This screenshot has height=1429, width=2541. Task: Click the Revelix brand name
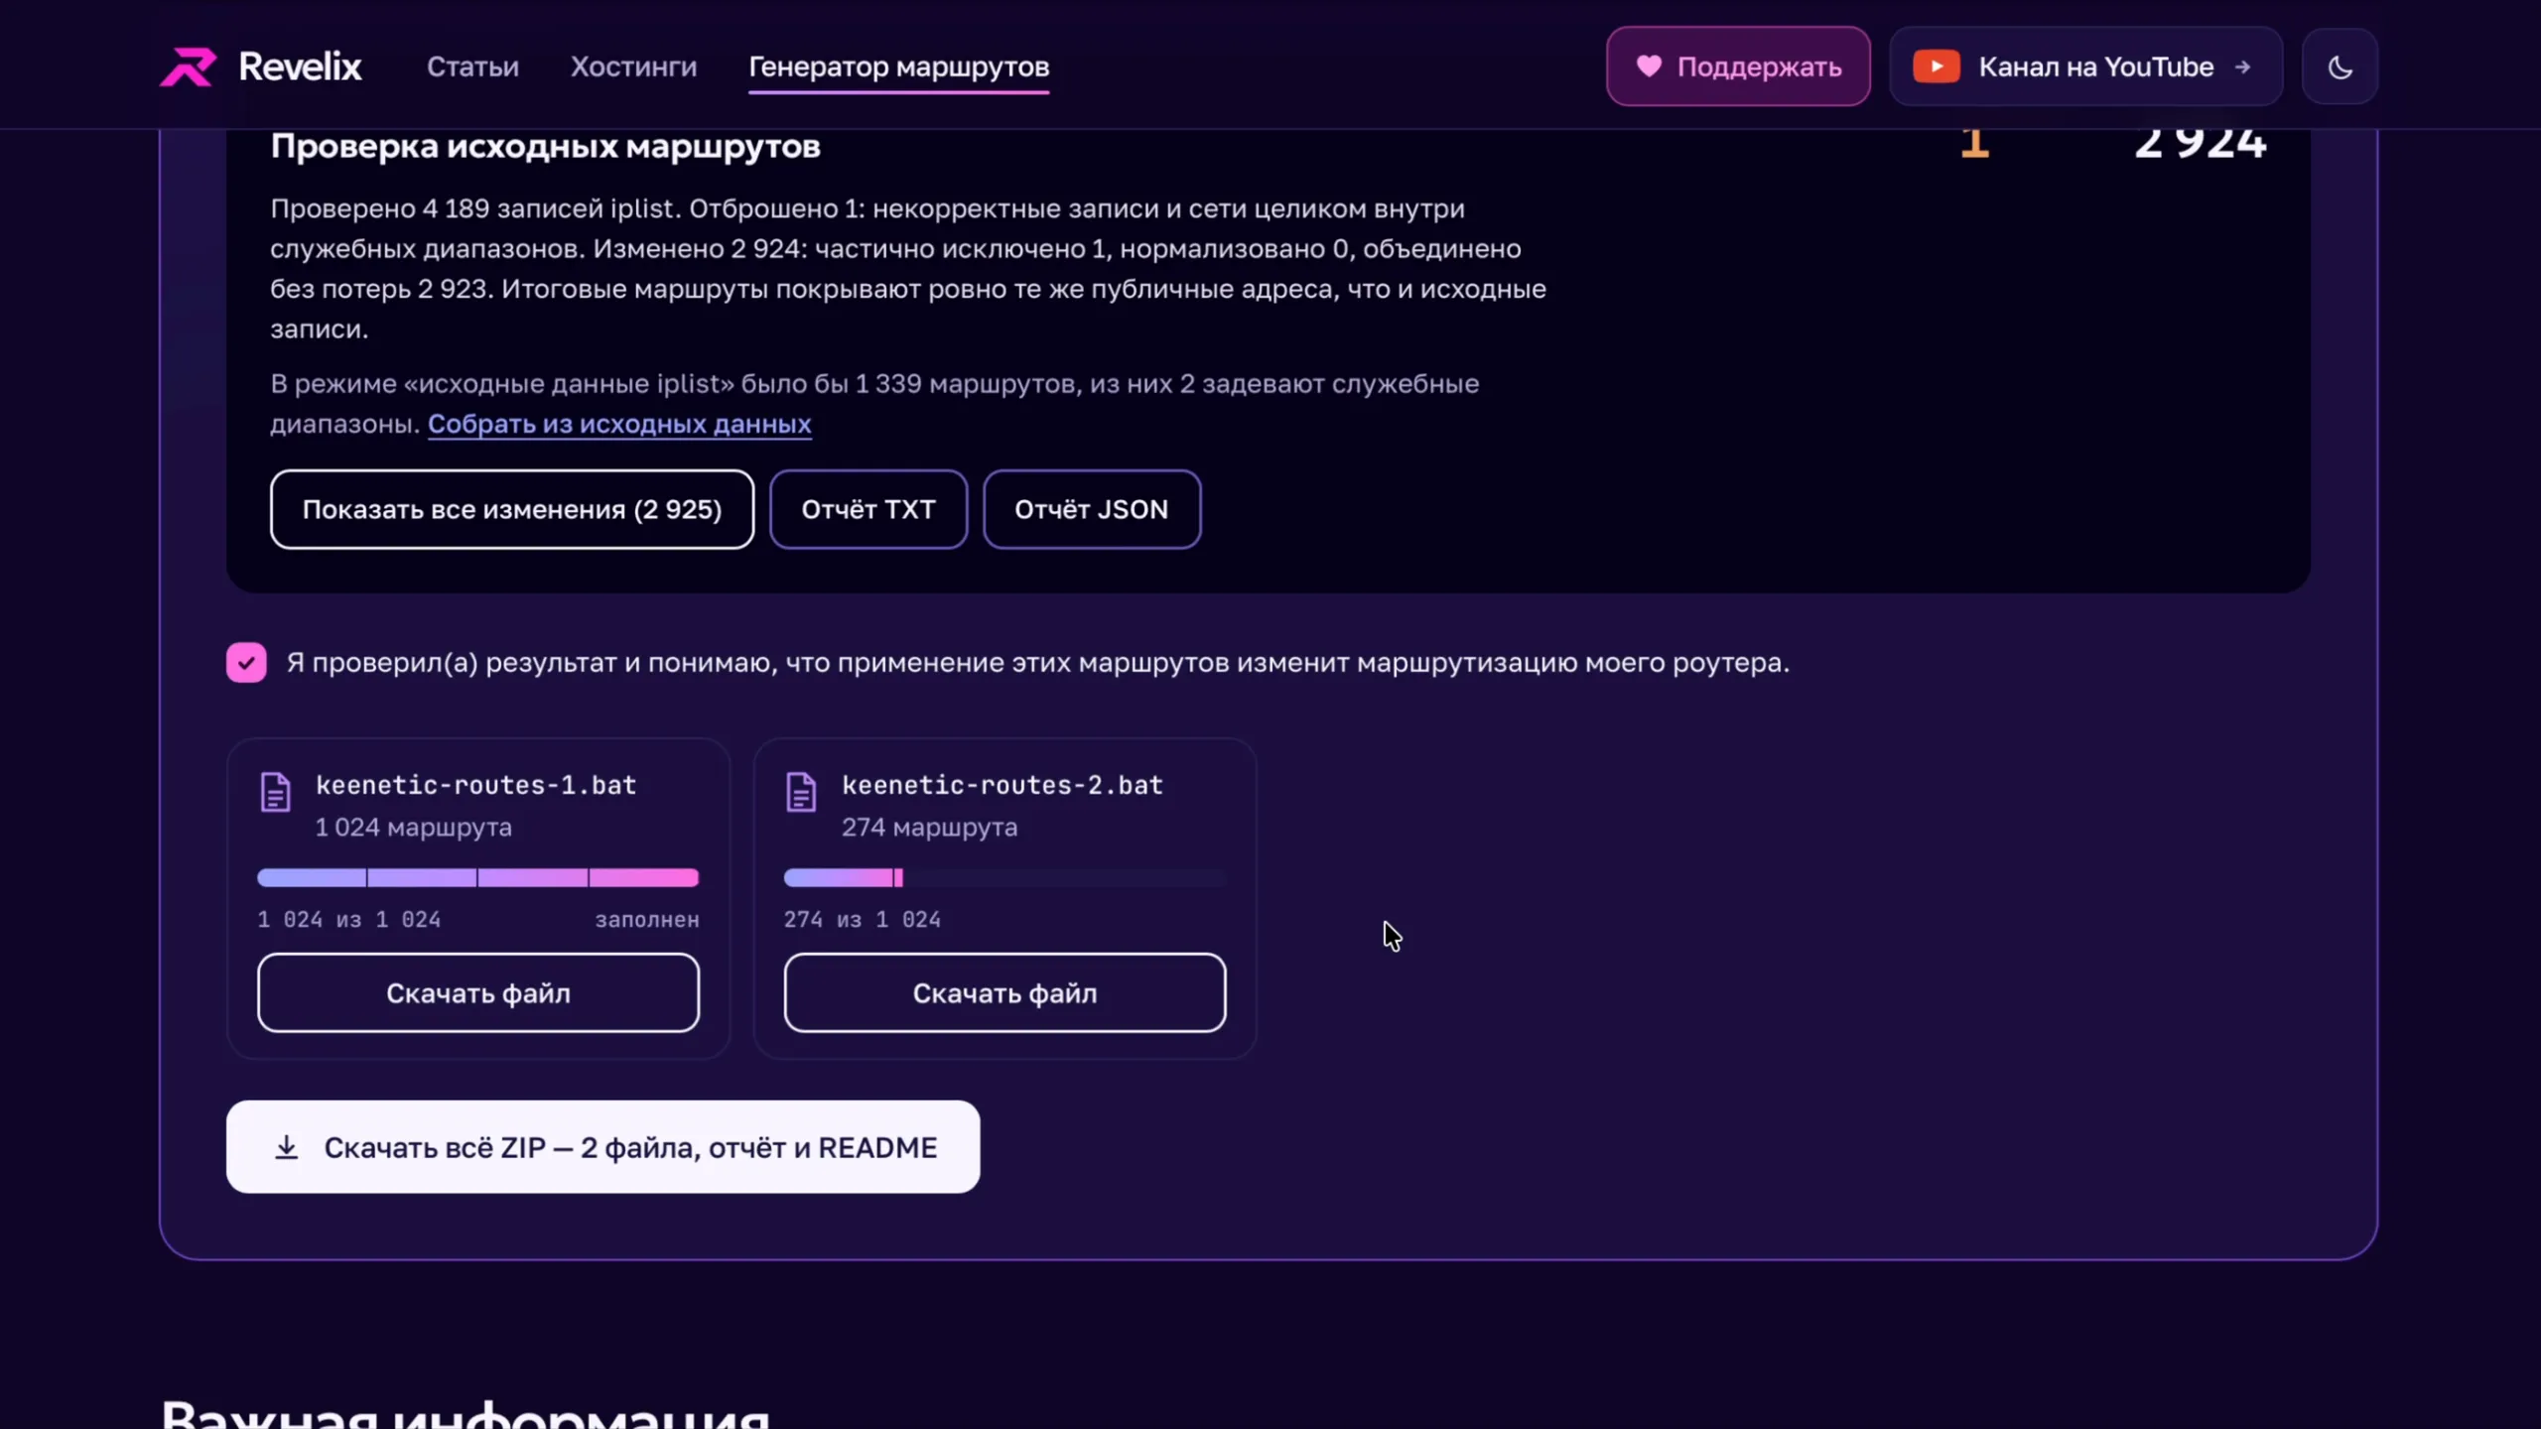point(300,66)
